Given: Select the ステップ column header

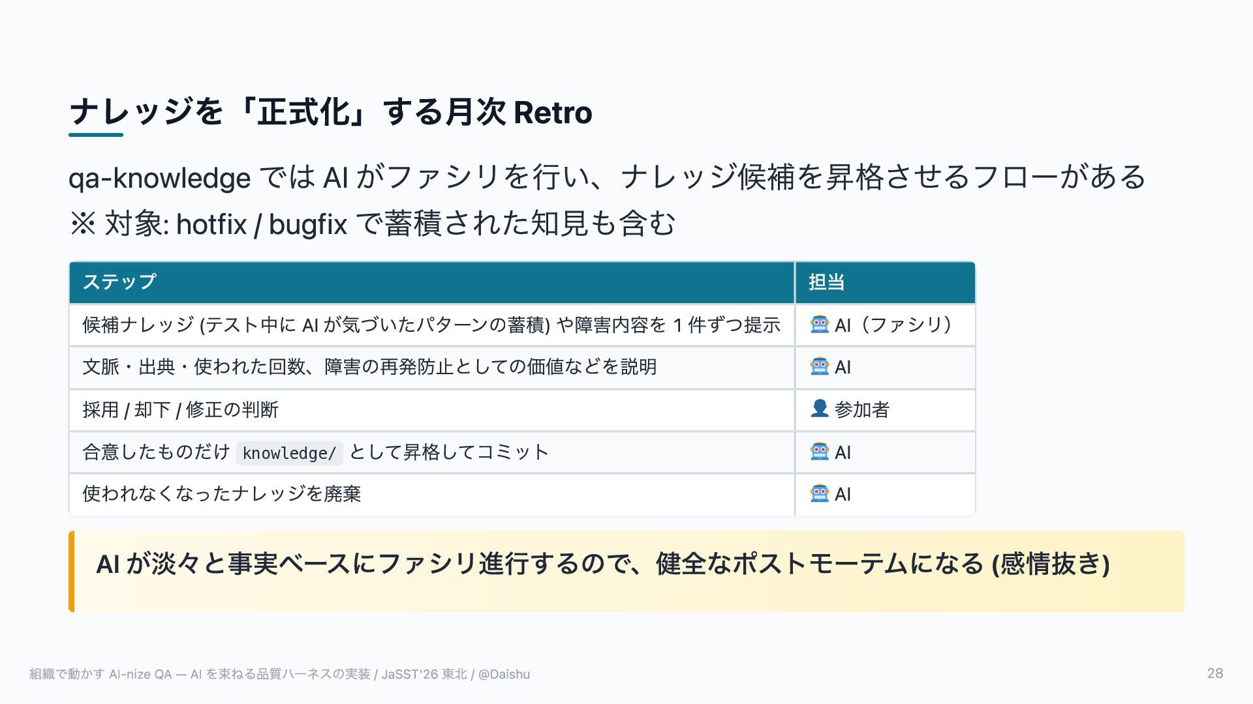Looking at the screenshot, I should [x=432, y=282].
